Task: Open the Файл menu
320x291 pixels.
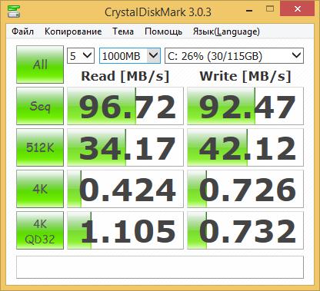Action: click(22, 31)
